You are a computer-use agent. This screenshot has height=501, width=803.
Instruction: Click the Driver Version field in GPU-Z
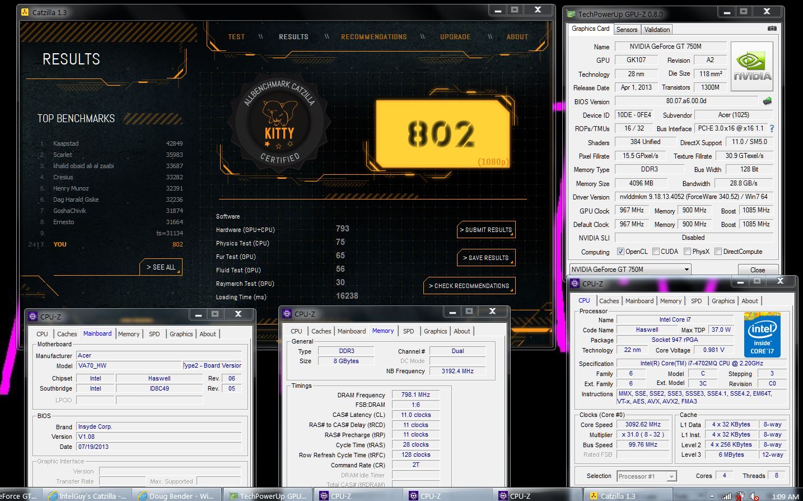(x=693, y=197)
